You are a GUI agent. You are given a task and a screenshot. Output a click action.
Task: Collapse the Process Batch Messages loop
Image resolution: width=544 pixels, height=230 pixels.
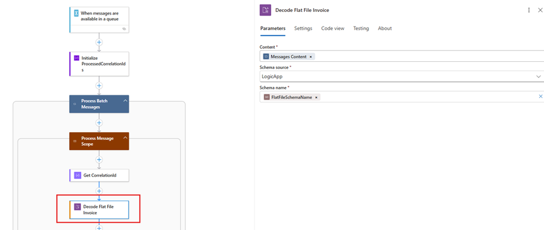[x=125, y=101]
